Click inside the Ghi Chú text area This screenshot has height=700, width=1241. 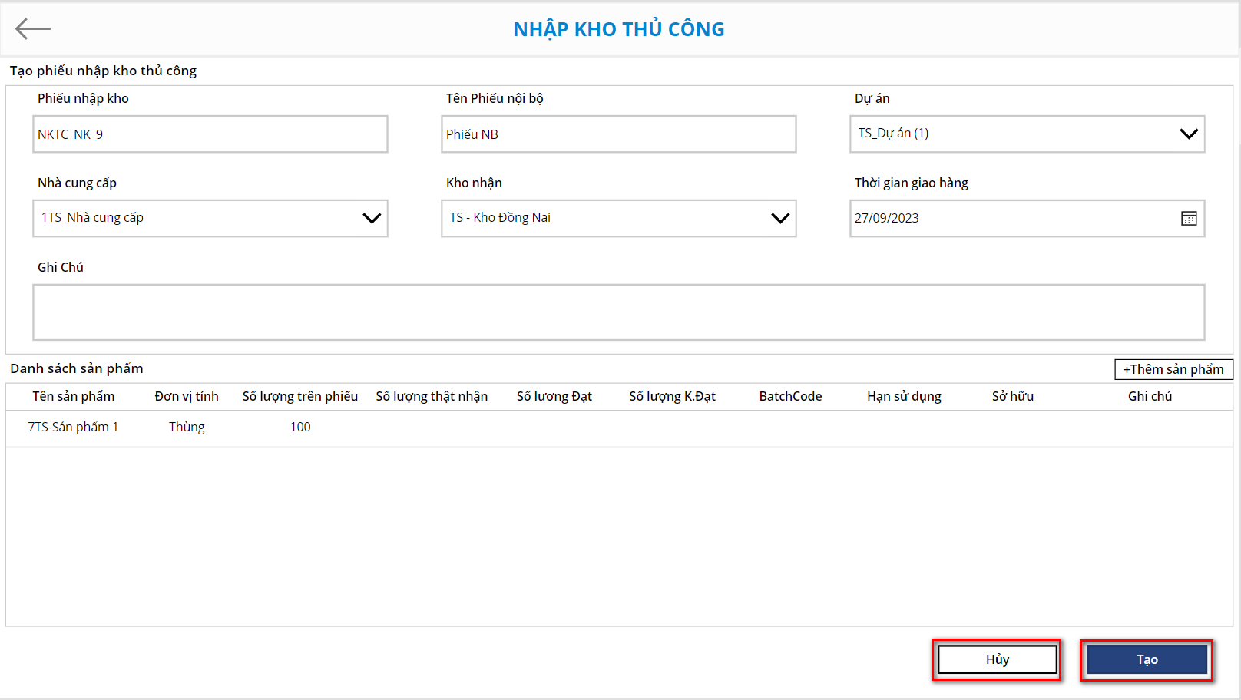pyautogui.click(x=619, y=312)
